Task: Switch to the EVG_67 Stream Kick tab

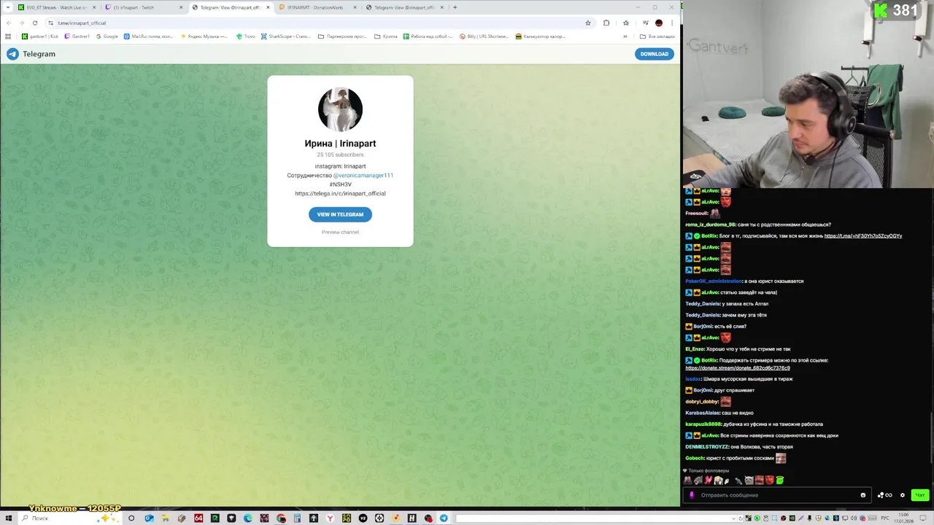Action: tap(57, 7)
